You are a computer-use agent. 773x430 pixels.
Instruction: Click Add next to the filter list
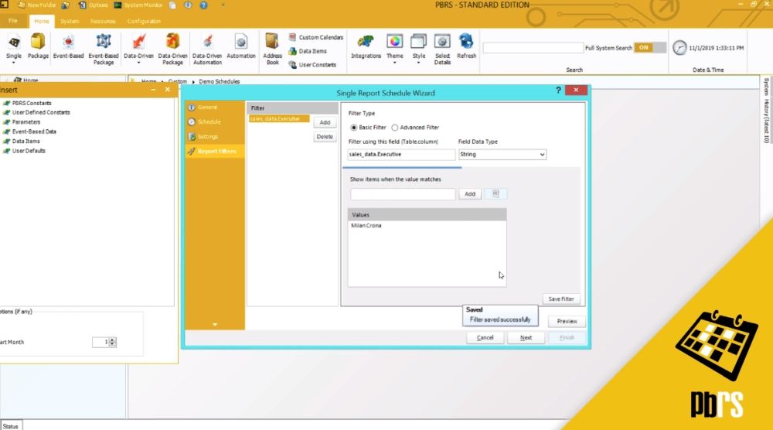click(x=325, y=122)
